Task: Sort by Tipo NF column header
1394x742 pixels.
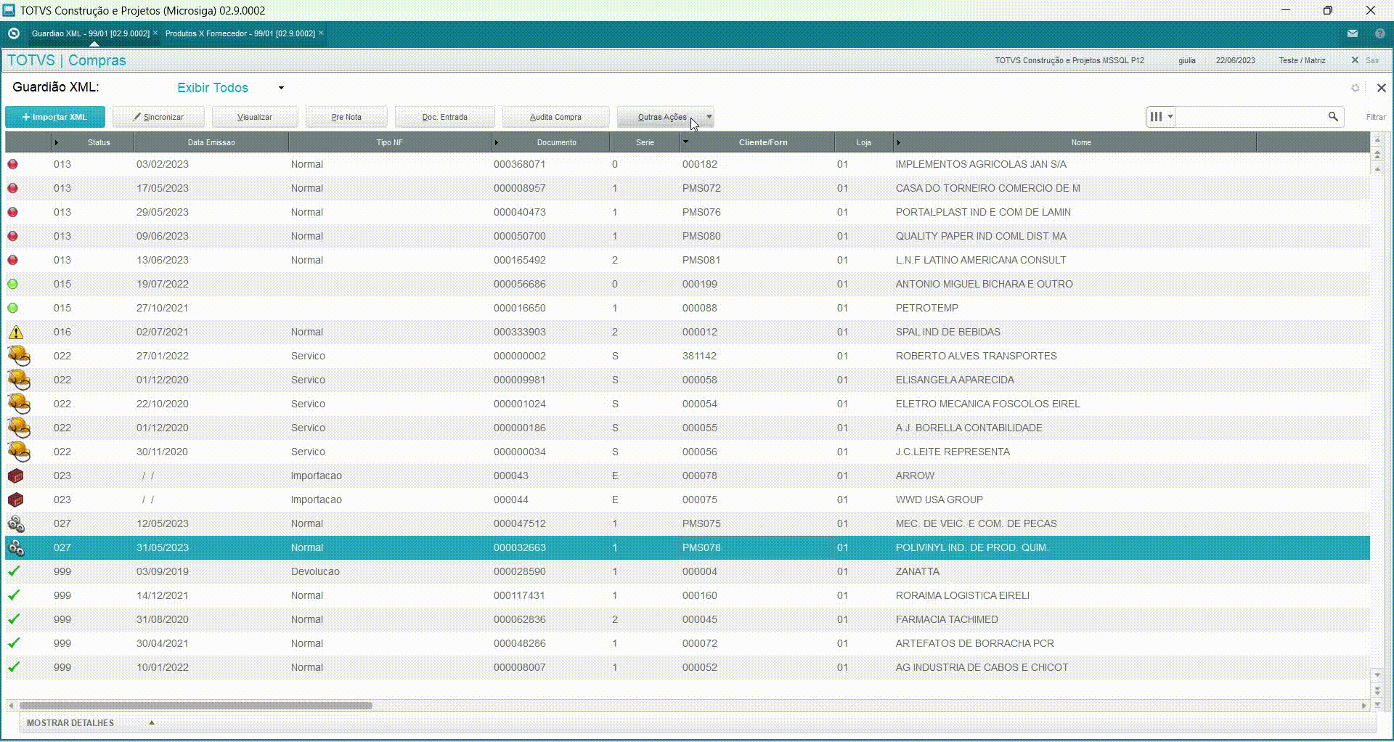Action: (389, 142)
